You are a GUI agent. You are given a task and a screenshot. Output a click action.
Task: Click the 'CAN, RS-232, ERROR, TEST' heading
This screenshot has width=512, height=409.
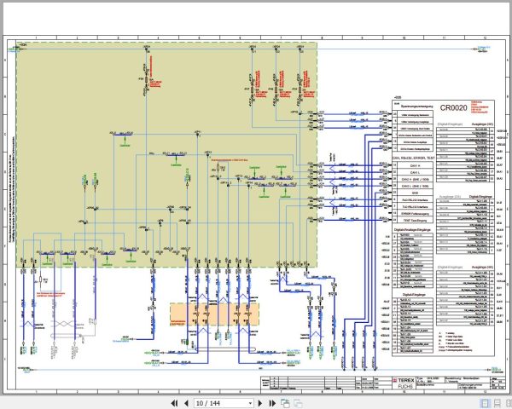coord(414,158)
